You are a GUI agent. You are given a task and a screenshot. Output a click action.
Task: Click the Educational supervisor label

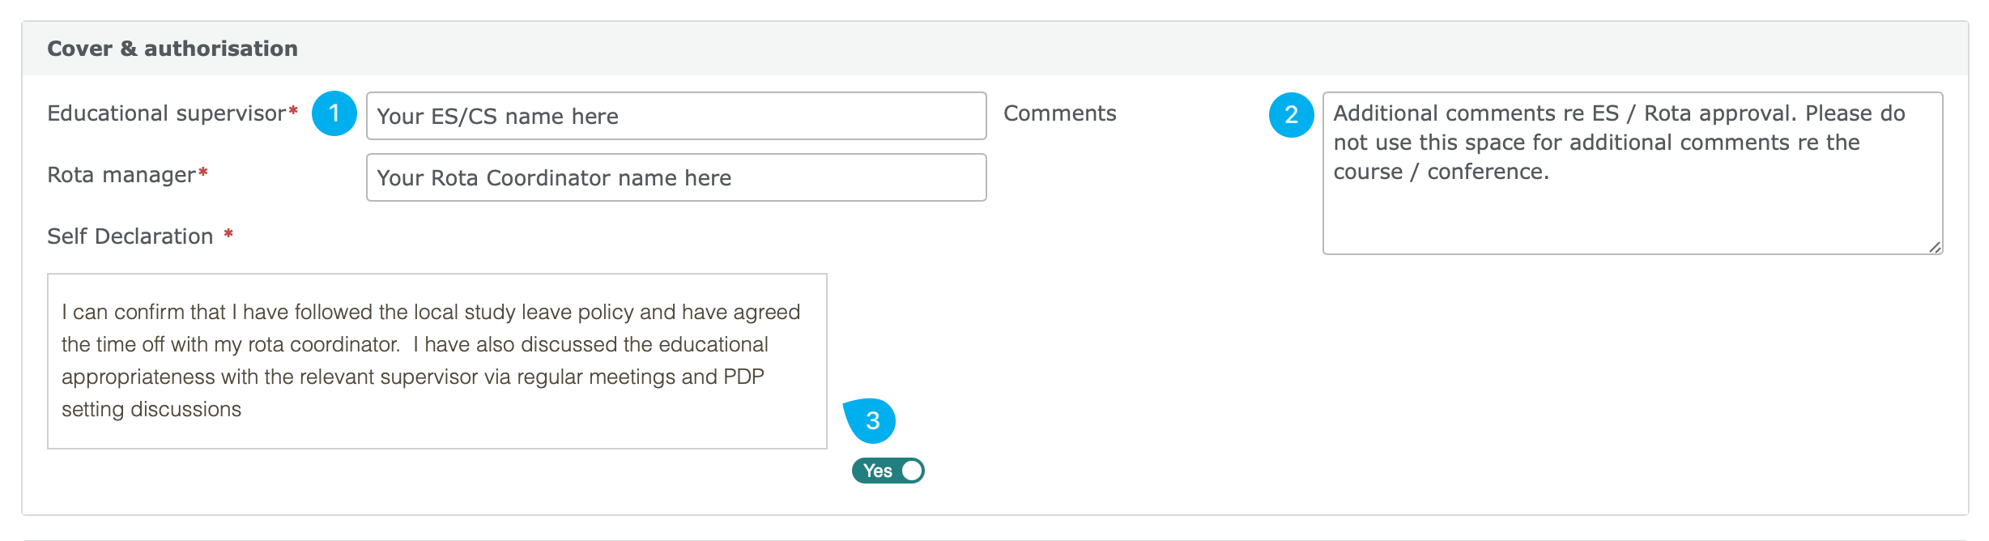(x=167, y=113)
